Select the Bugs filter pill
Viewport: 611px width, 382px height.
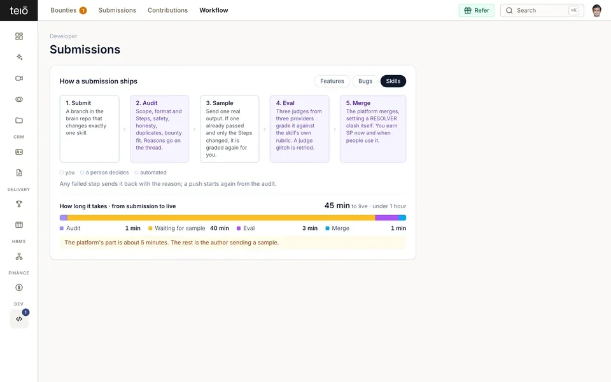point(365,81)
